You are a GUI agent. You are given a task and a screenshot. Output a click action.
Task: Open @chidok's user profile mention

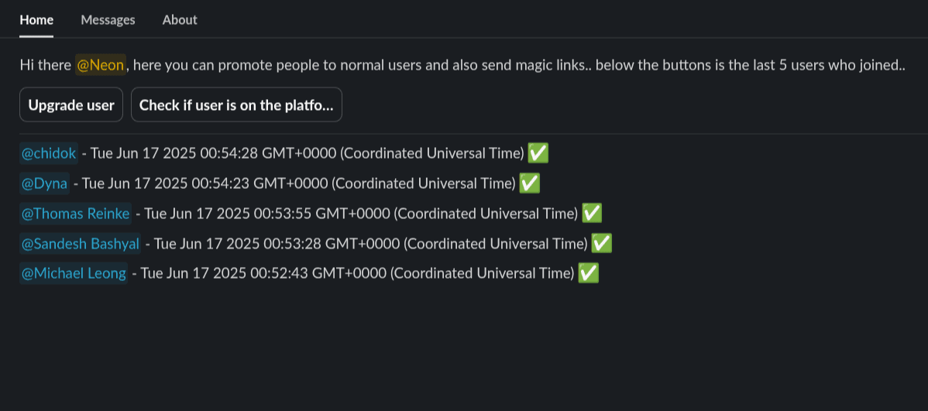[49, 153]
